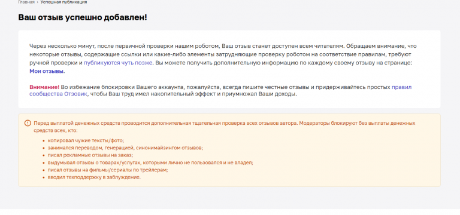460x215 pixels.
Task: Click the red 'Внимание!' label
Action: tap(44, 87)
